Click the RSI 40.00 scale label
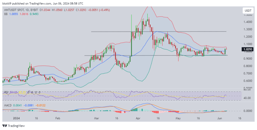Viewport: 257px width, 130px height. pyautogui.click(x=247, y=98)
